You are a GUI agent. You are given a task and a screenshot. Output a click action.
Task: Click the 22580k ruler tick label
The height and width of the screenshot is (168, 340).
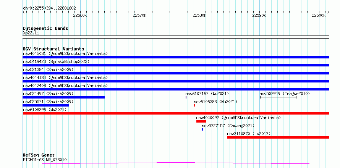coord(199,15)
